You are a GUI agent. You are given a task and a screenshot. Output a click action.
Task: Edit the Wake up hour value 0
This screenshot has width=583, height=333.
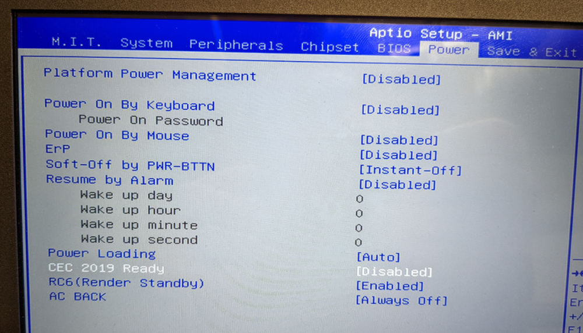click(x=359, y=214)
